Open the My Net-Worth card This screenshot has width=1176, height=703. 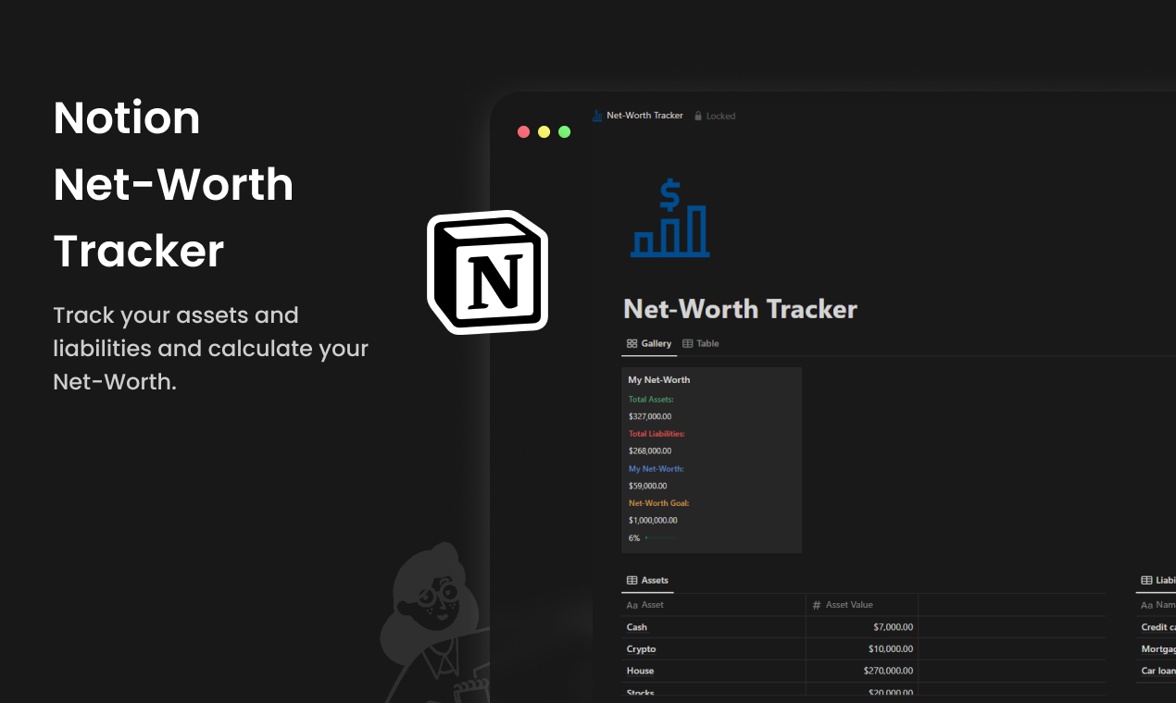[711, 459]
